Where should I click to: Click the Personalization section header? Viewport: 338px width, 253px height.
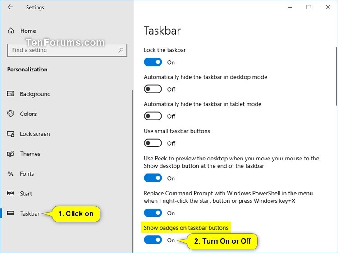tap(27, 70)
